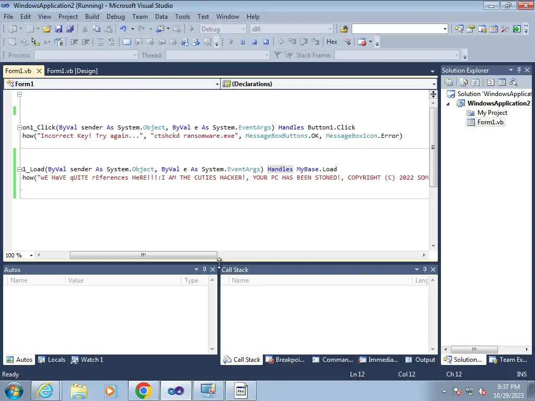Decrease line indent icon
Image resolution: width=535 pixels, height=401 pixels.
74,42
